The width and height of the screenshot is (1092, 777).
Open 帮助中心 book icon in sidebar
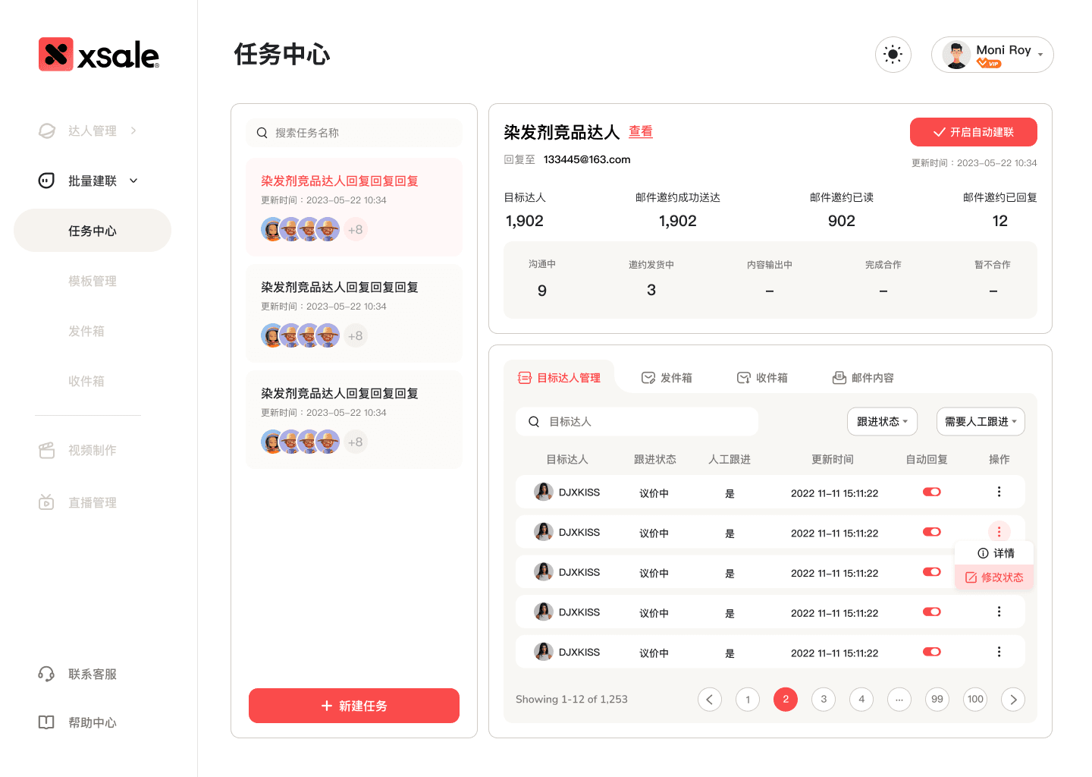[46, 722]
